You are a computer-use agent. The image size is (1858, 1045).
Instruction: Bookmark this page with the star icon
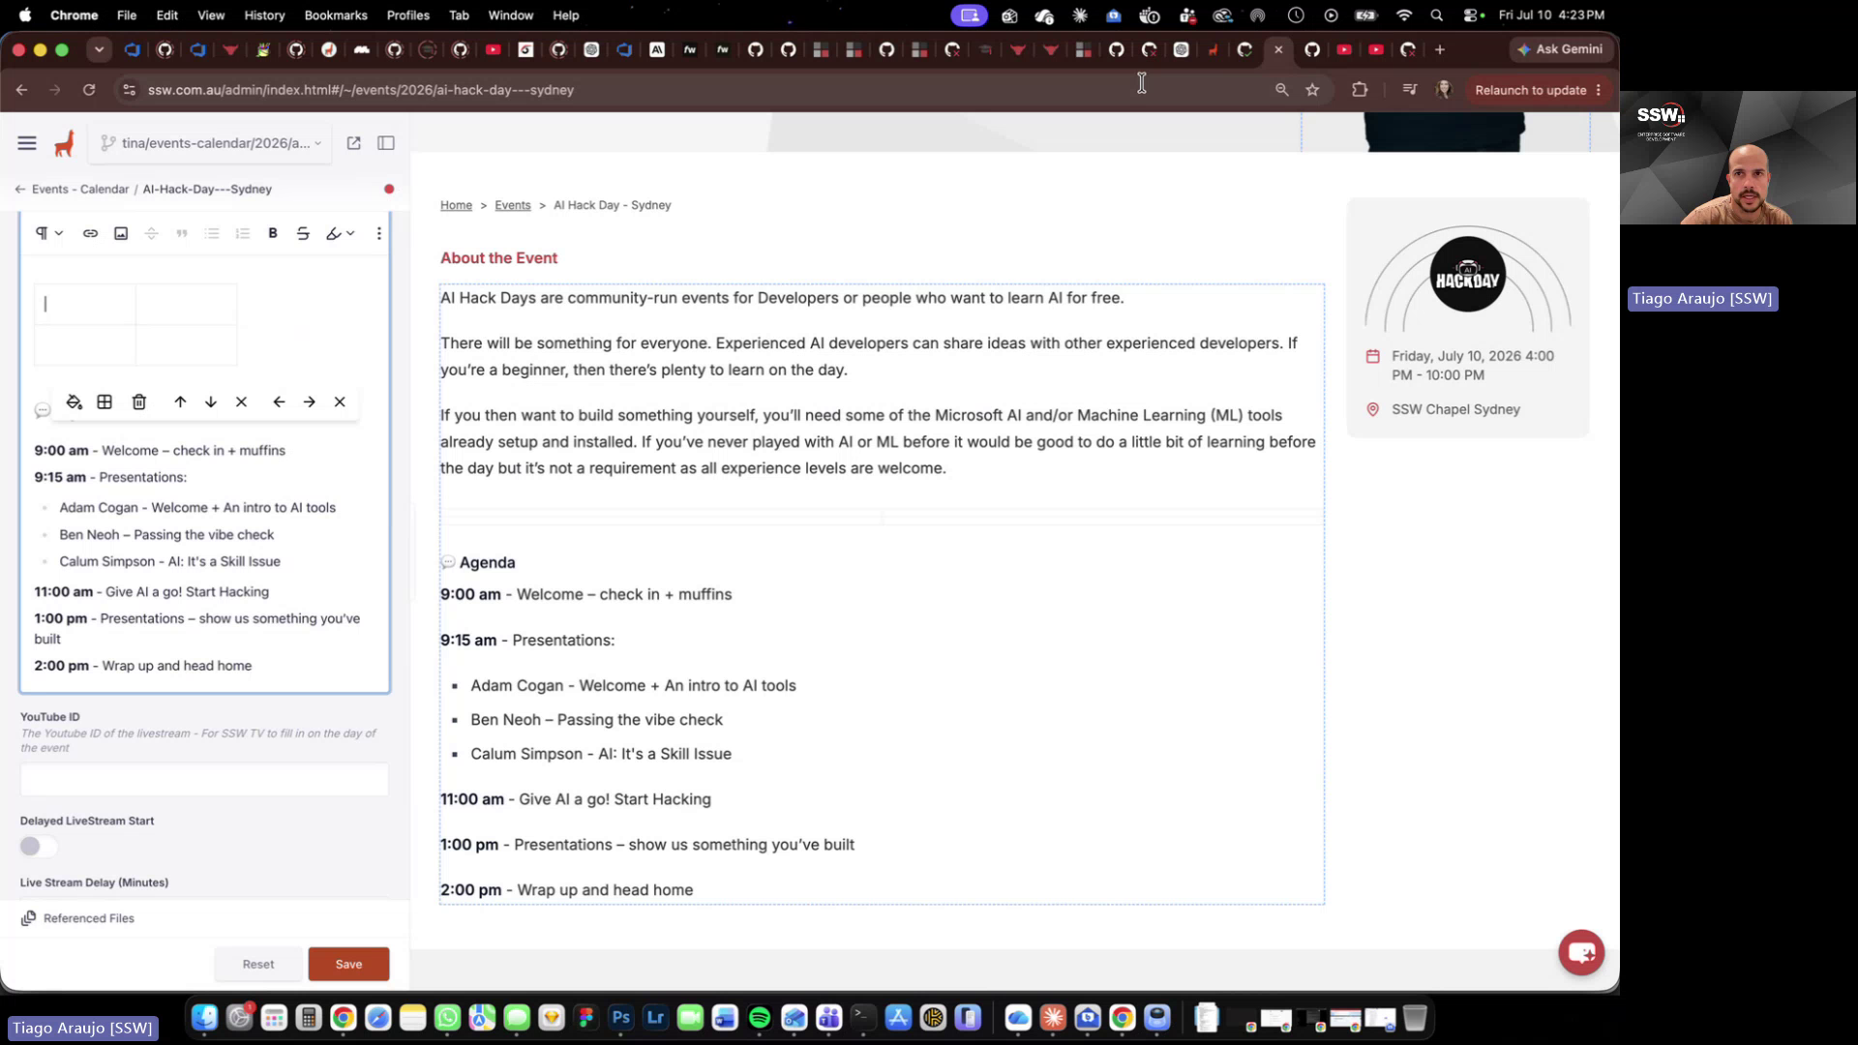[x=1312, y=90]
